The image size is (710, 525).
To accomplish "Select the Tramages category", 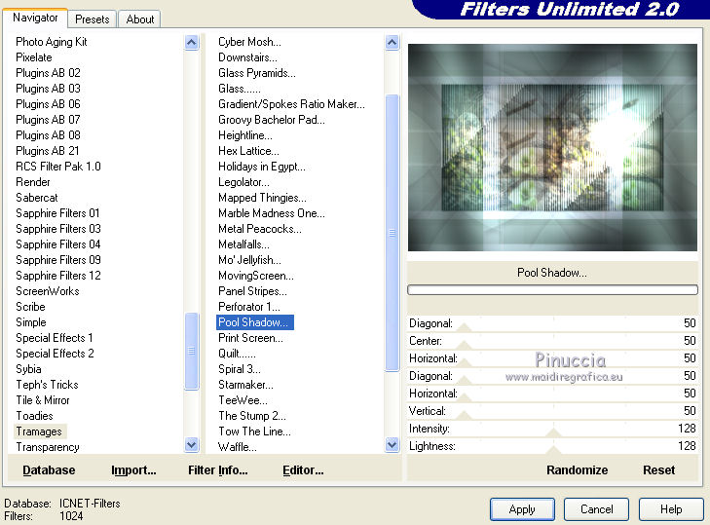I will pyautogui.click(x=39, y=431).
